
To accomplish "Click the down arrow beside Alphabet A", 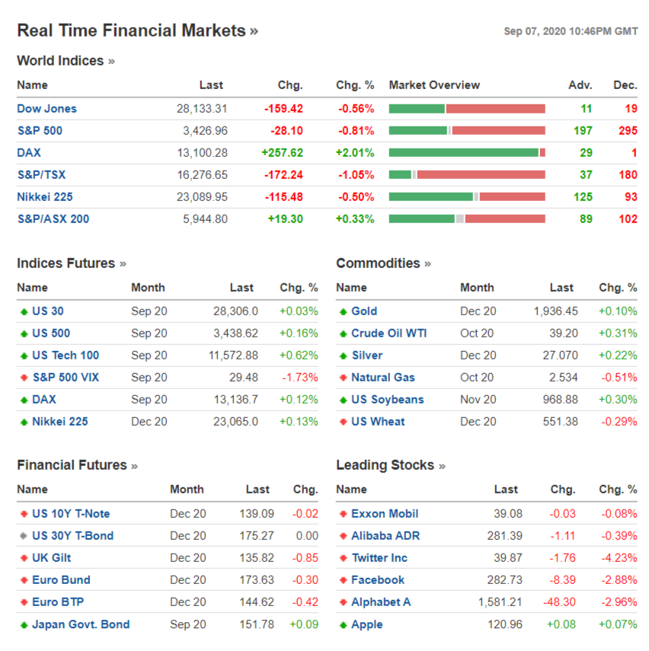I will [344, 602].
